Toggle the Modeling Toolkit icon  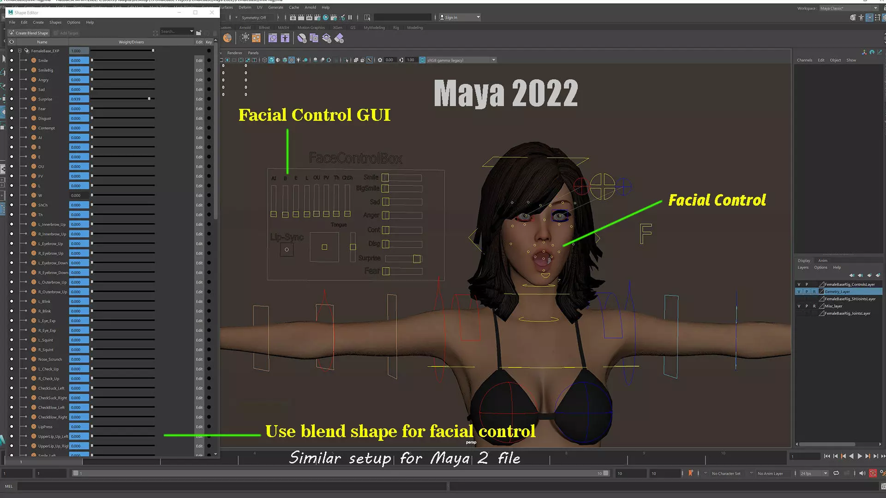[853, 18]
